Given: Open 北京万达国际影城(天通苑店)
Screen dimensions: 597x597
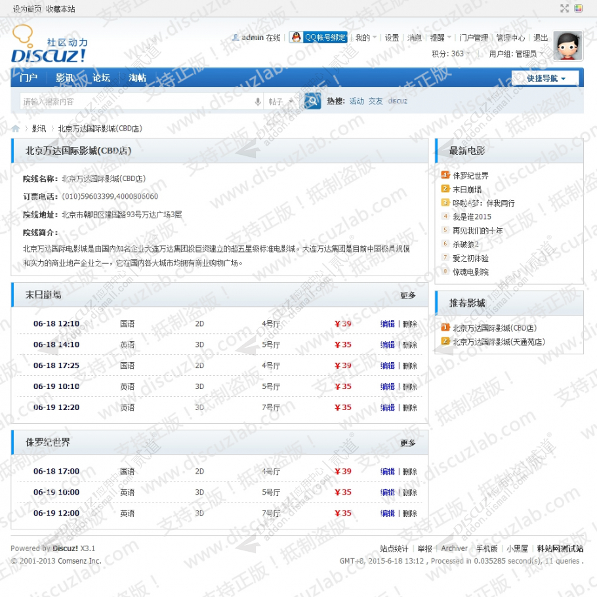Looking at the screenshot, I should 499,342.
